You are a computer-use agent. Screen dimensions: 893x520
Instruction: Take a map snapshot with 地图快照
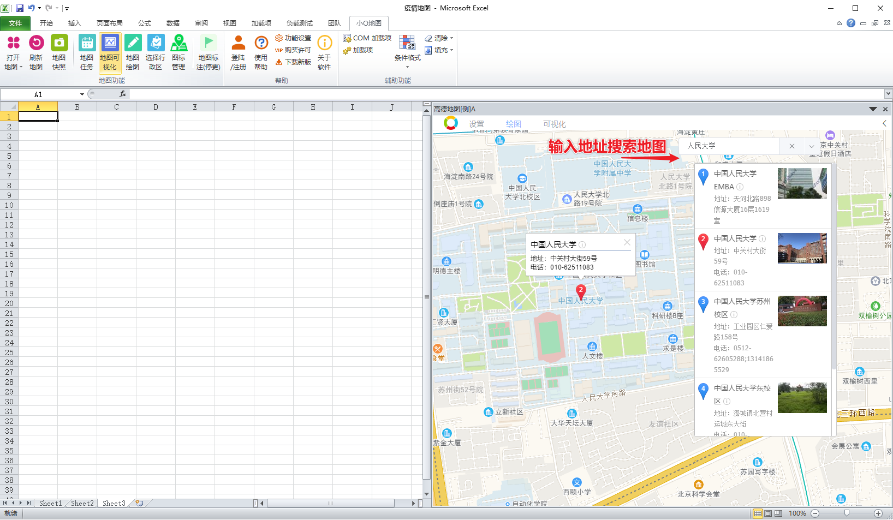pos(59,52)
